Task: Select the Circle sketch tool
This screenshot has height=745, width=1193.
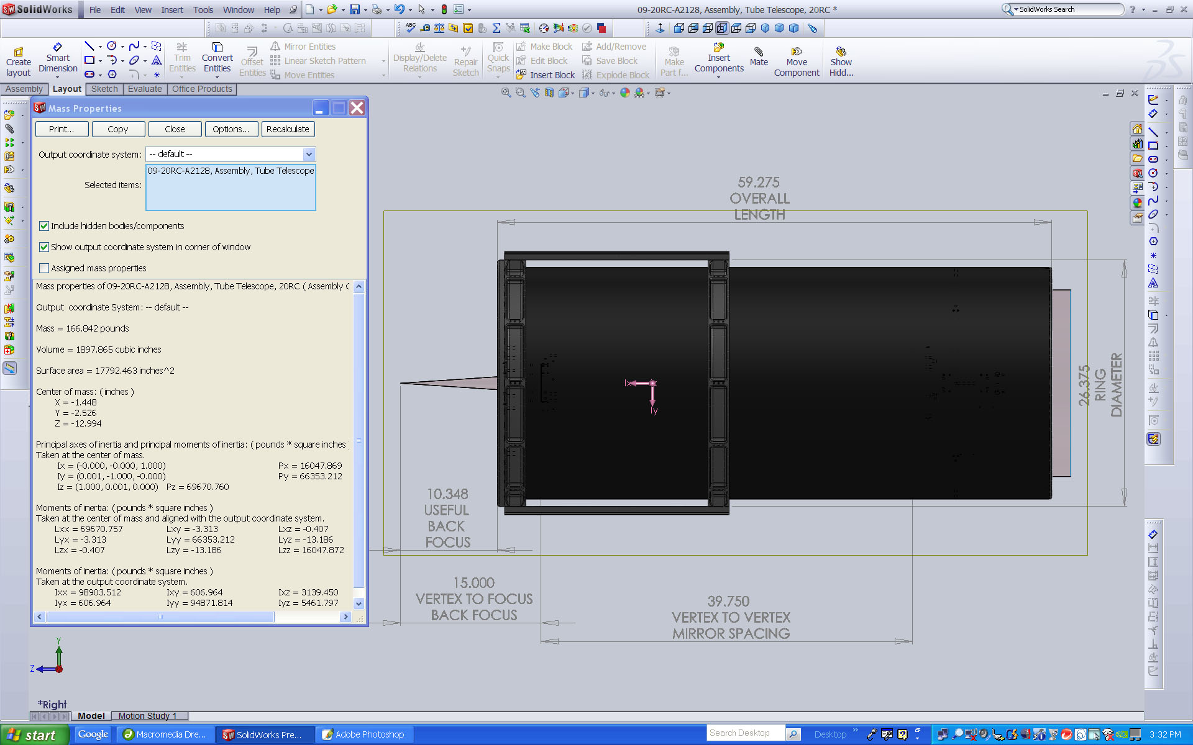Action: pos(112,46)
